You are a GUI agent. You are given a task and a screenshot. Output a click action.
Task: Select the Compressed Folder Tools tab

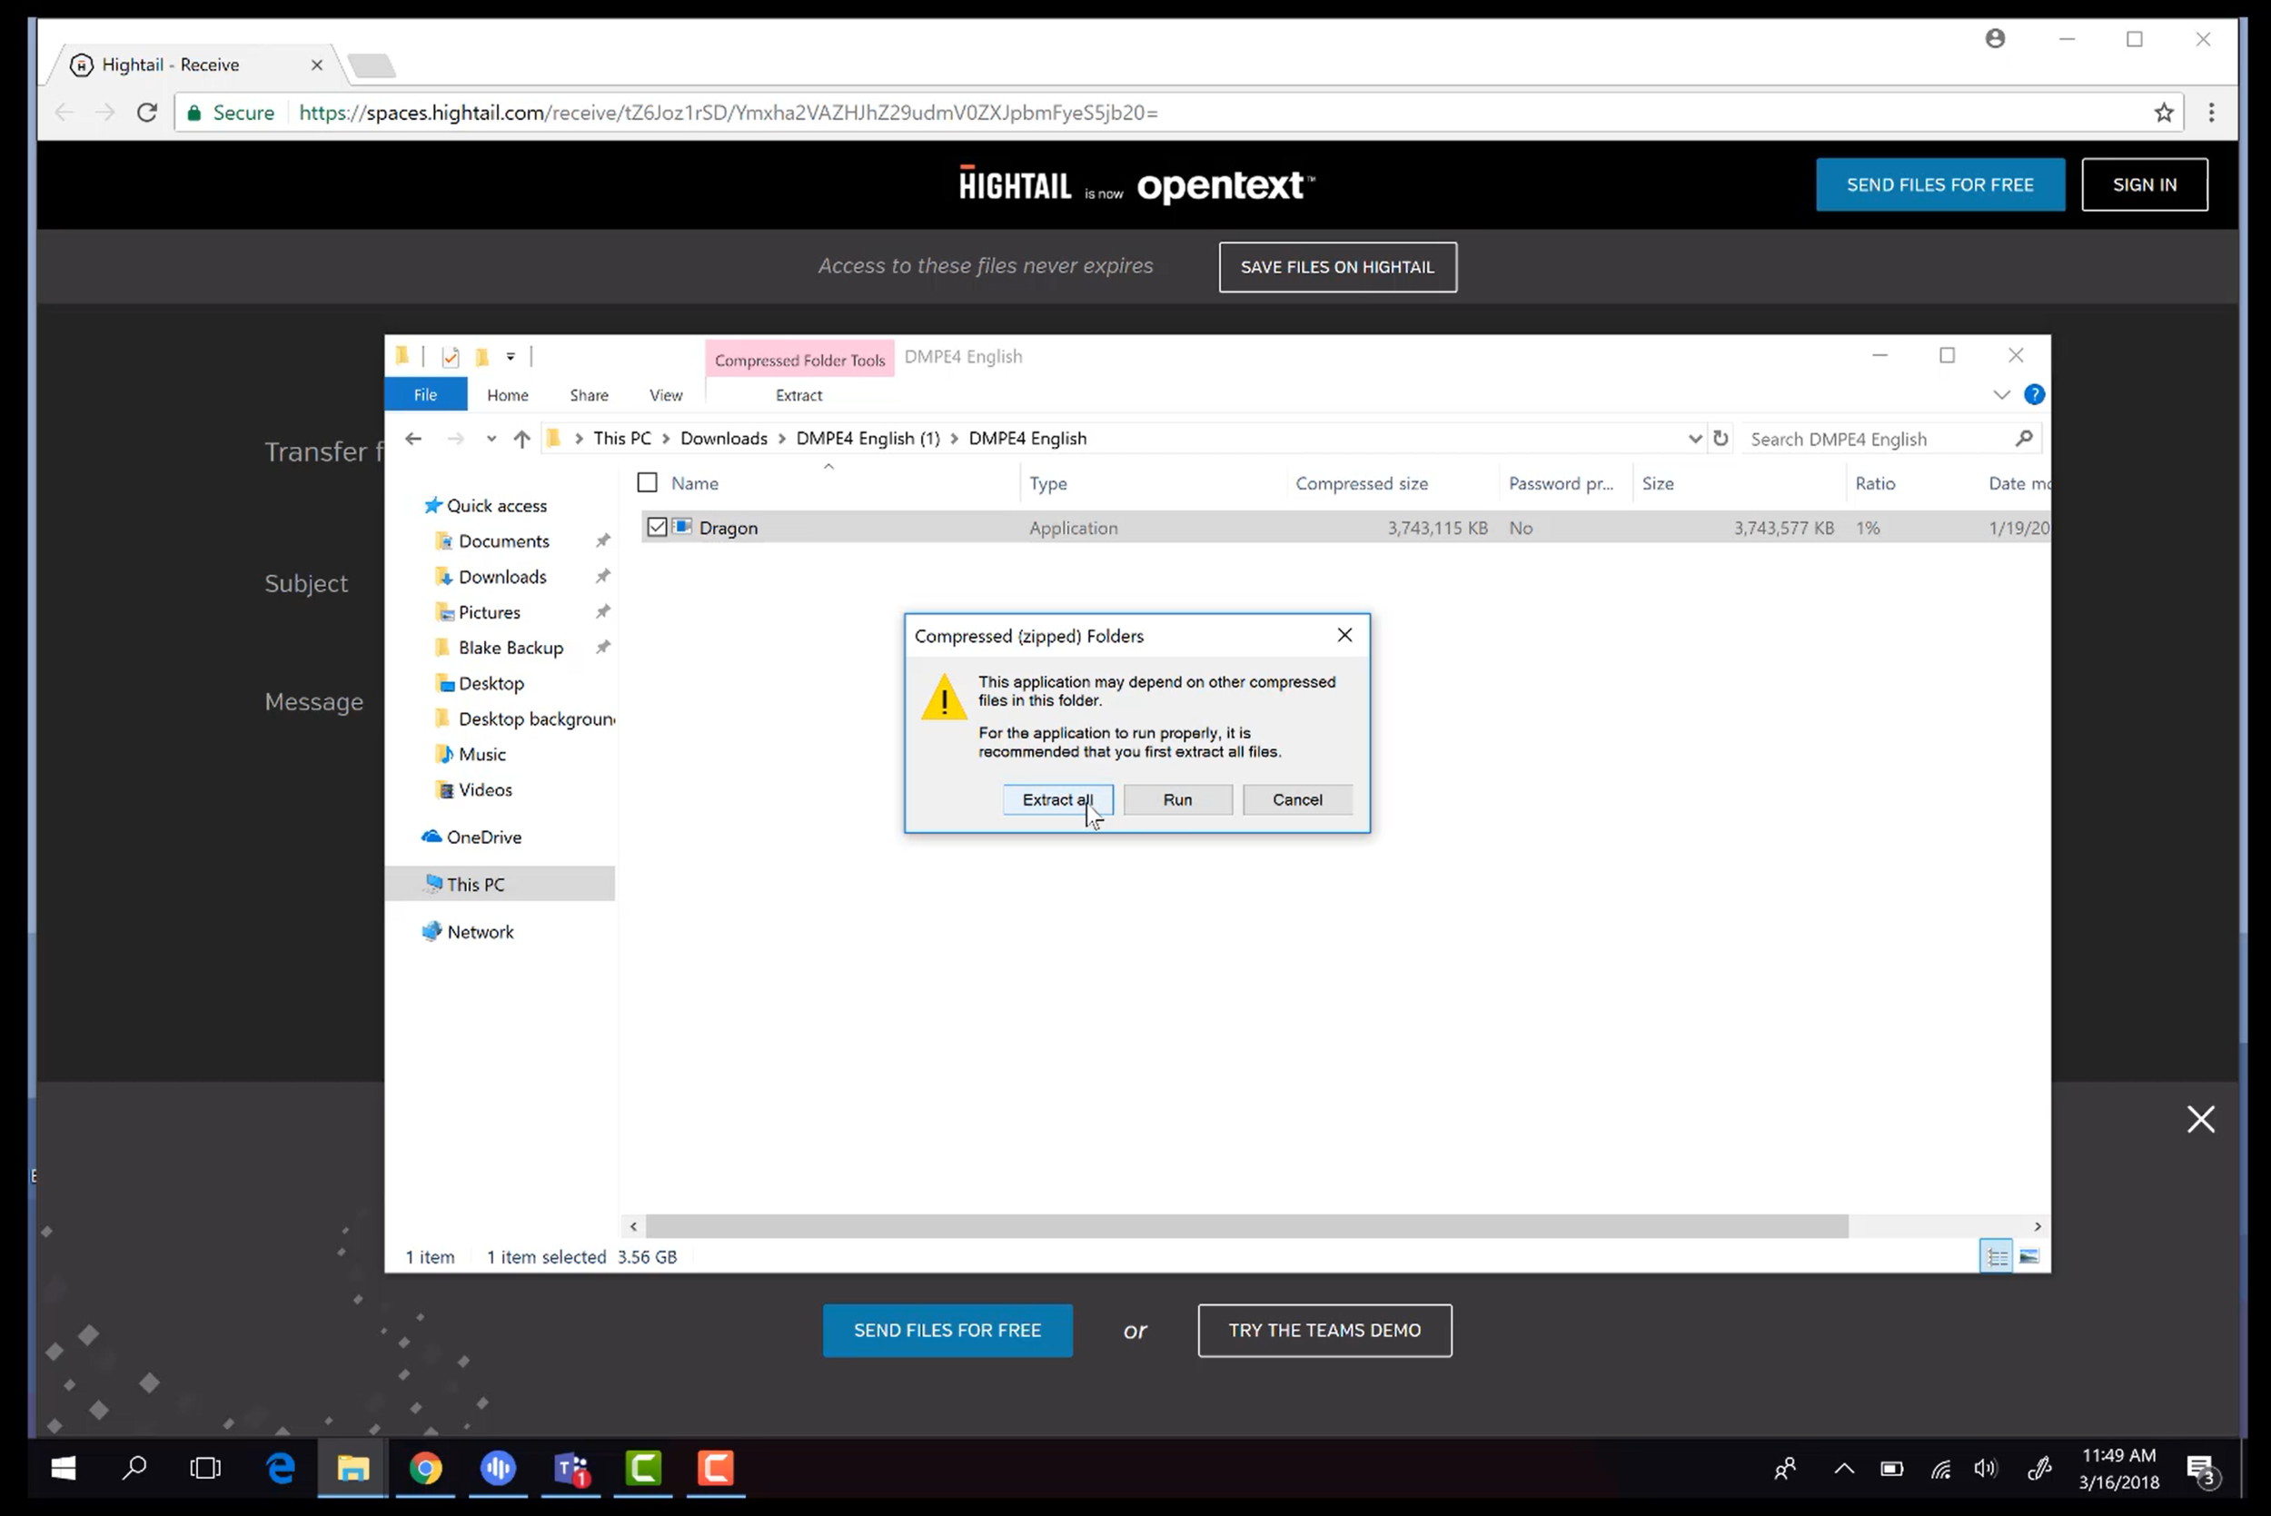(x=799, y=360)
